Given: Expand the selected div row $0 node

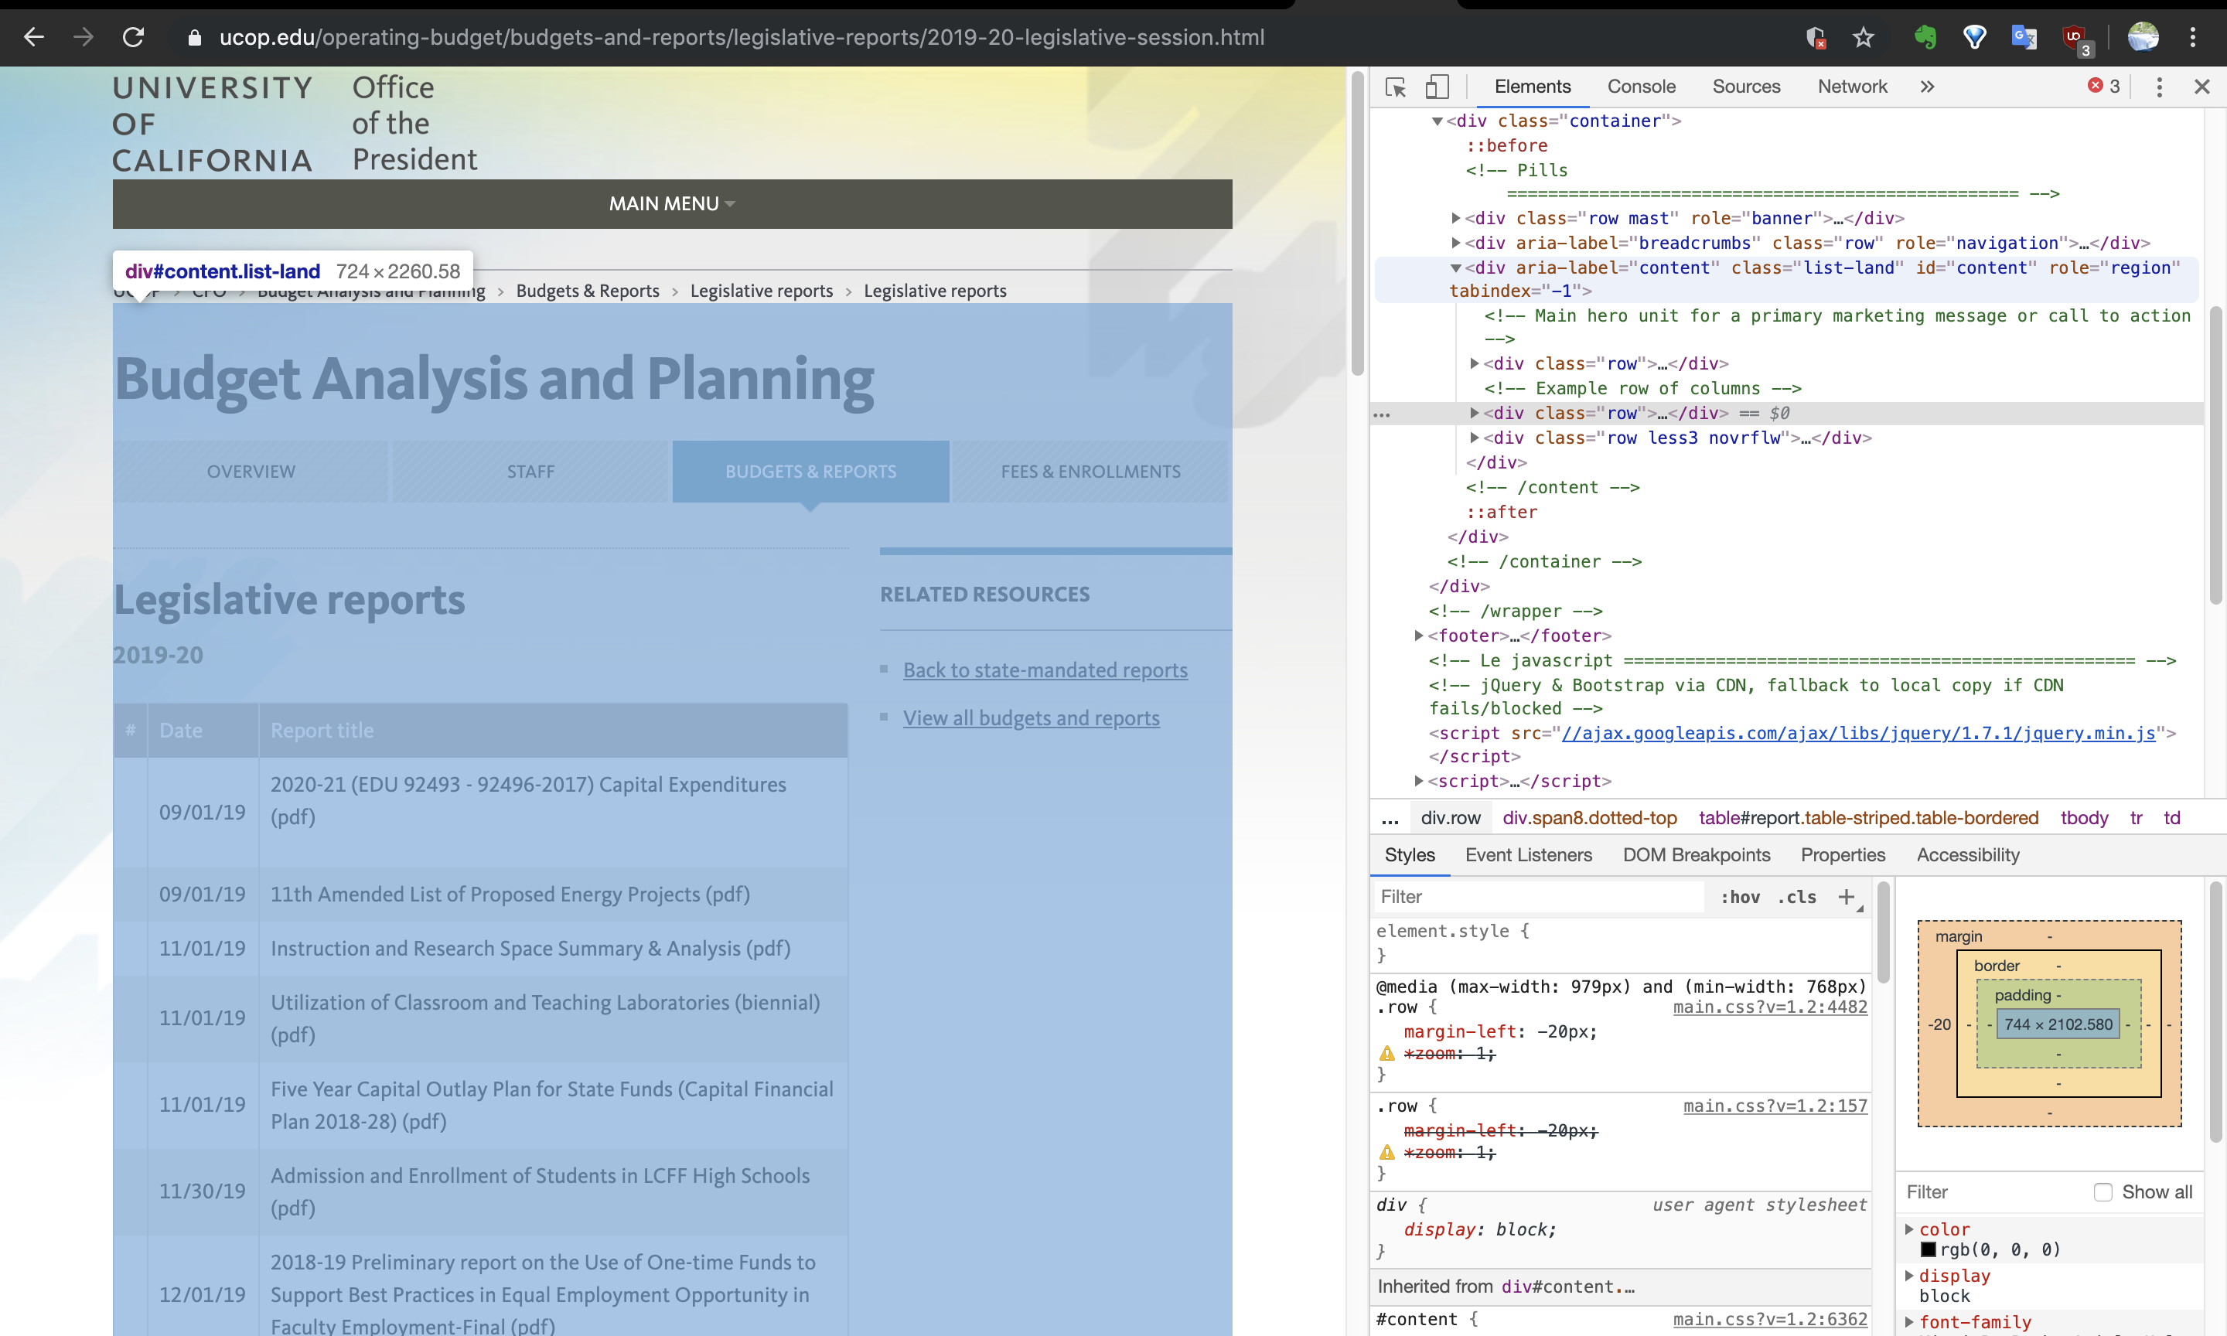Looking at the screenshot, I should tap(1475, 412).
